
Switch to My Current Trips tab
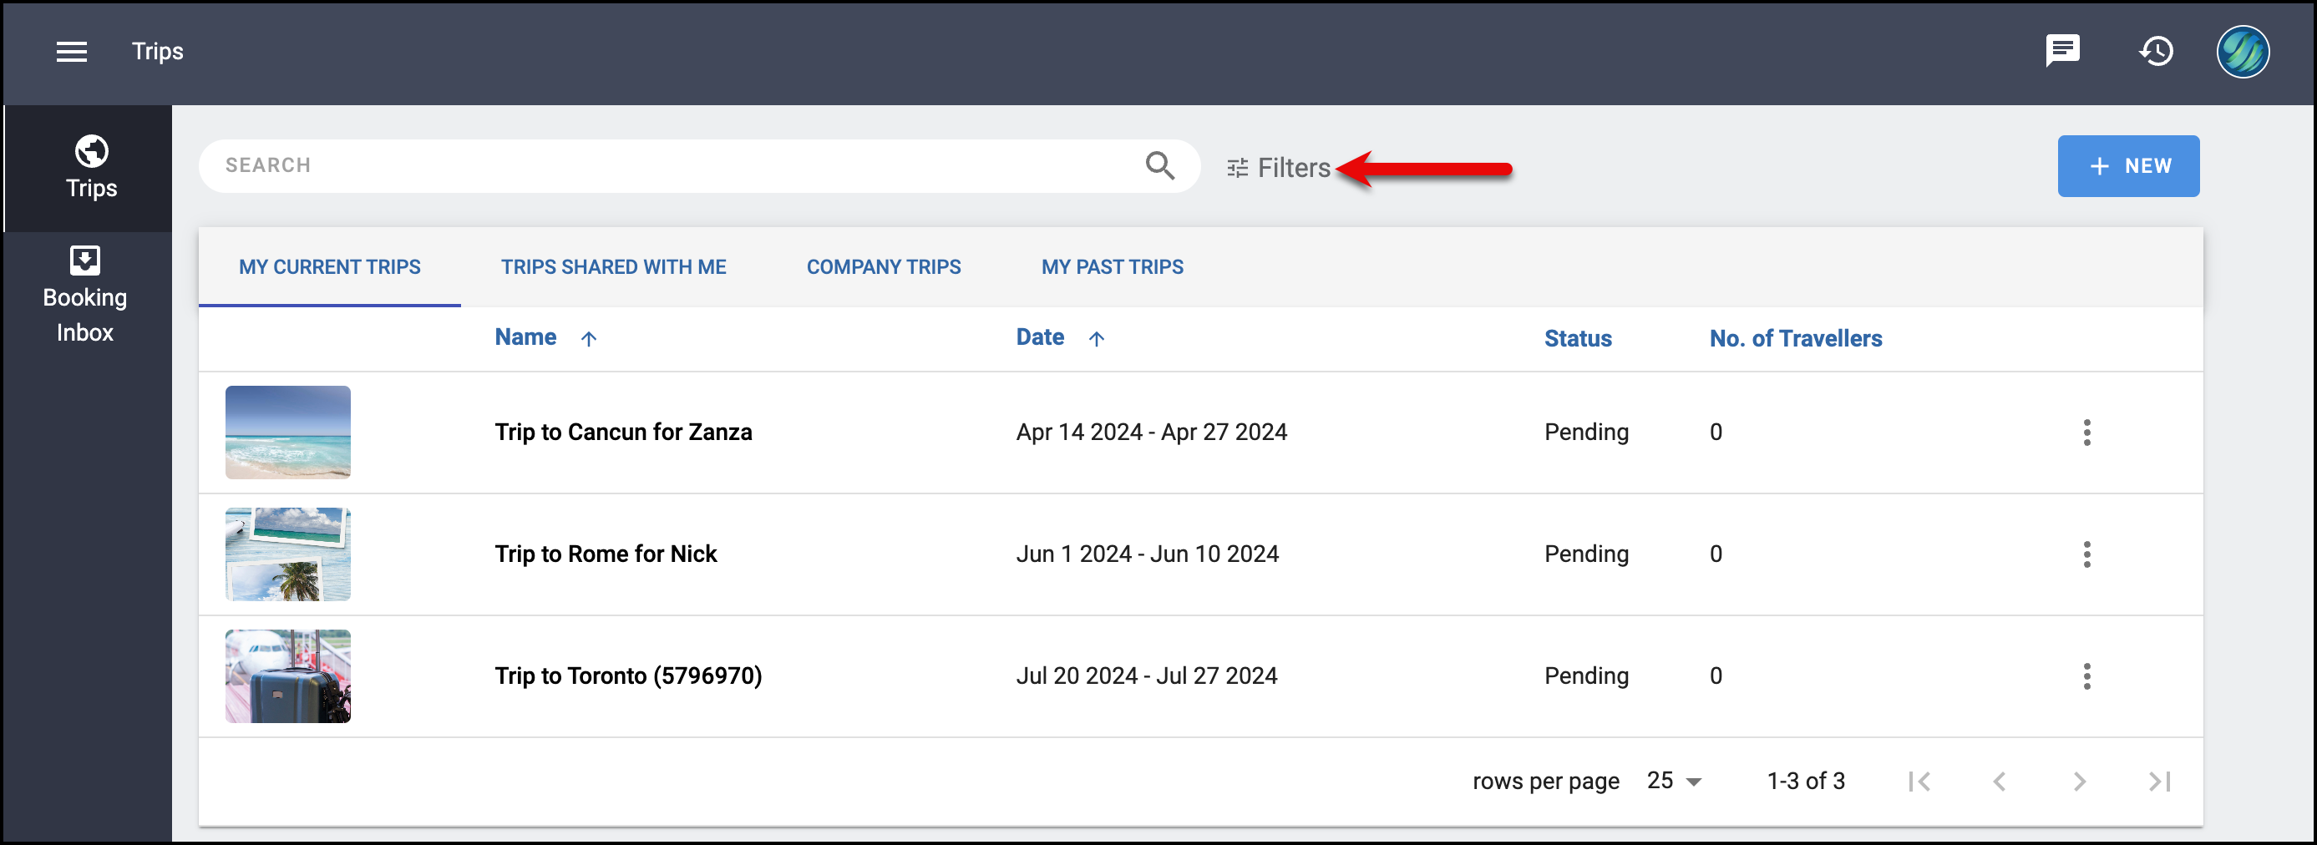point(329,267)
